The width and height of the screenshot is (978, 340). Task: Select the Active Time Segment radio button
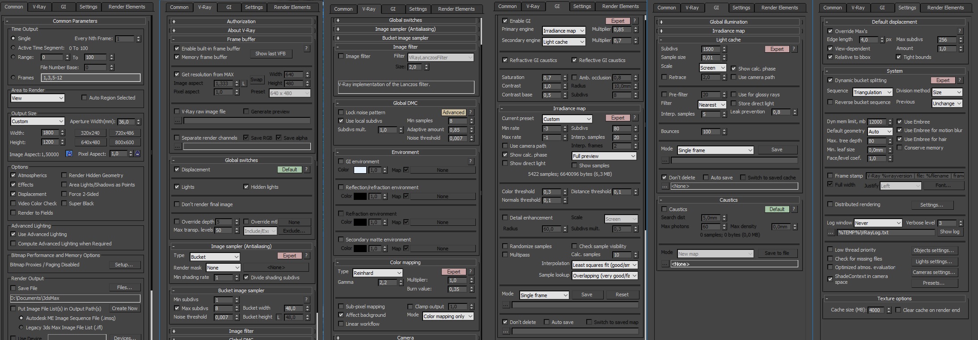coord(13,48)
